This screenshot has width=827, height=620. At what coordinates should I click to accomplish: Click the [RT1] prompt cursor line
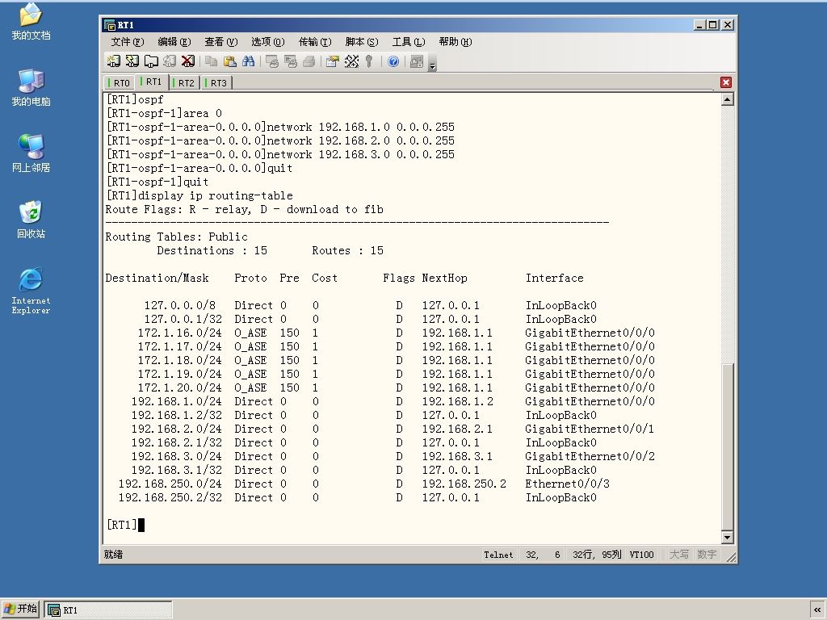(x=125, y=525)
